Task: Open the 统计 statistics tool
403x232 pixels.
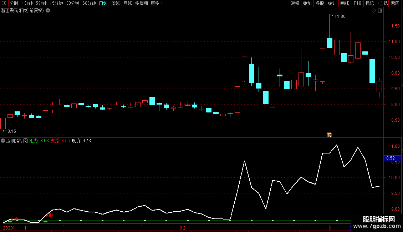Action: [x=332, y=3]
